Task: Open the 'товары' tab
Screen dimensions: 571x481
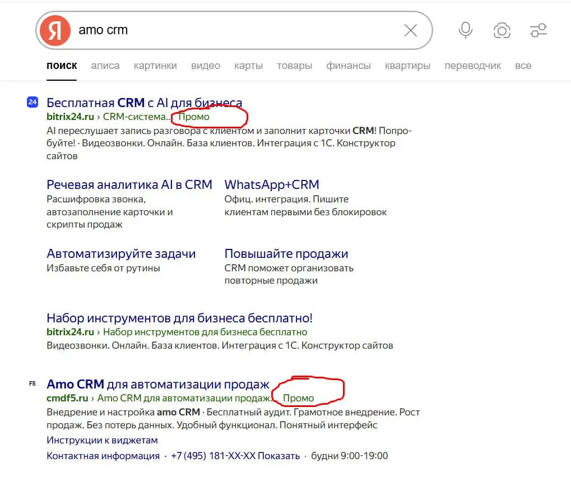Action: pos(294,66)
